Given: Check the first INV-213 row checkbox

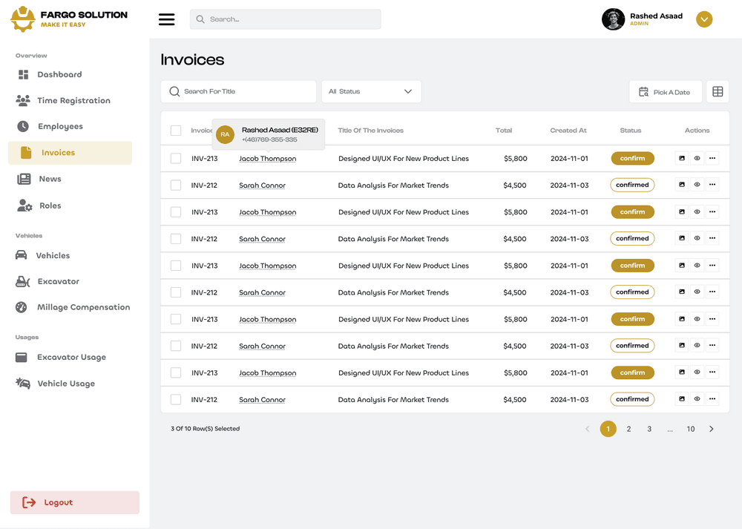Looking at the screenshot, I should tap(176, 159).
